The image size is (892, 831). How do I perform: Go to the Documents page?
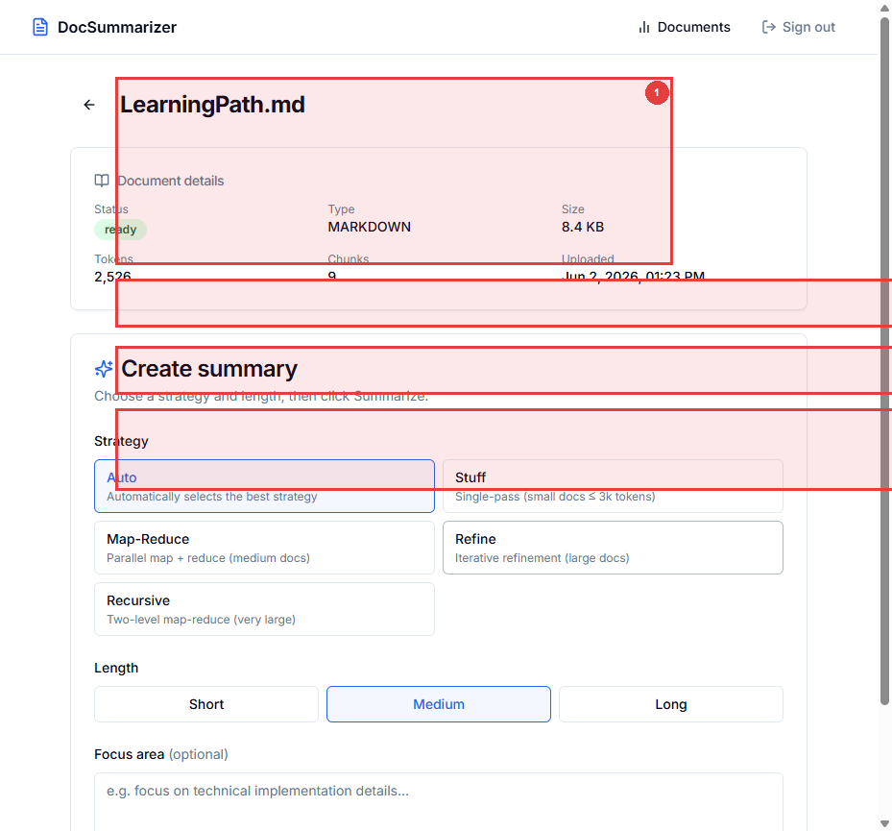(x=685, y=27)
